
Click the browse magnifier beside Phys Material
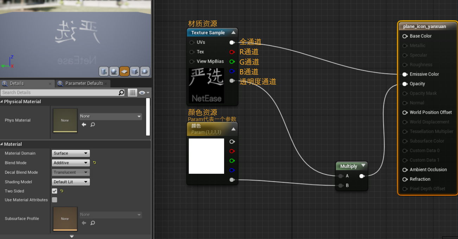(93, 125)
